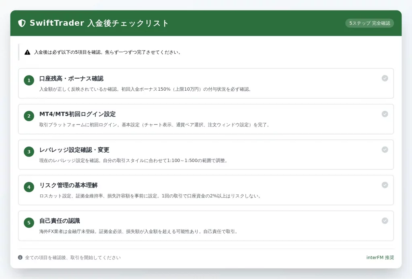Click the 5ステップ 完全確認 badge
The height and width of the screenshot is (279, 412).
tap(369, 23)
